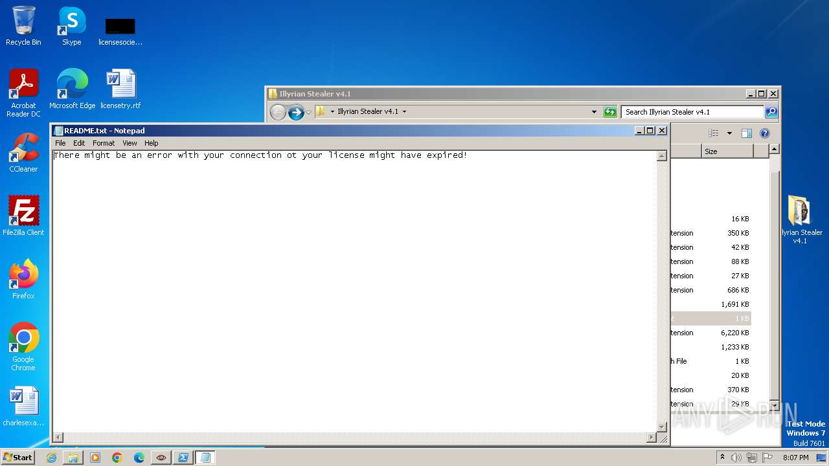Open Notepad Edit menu

(79, 143)
